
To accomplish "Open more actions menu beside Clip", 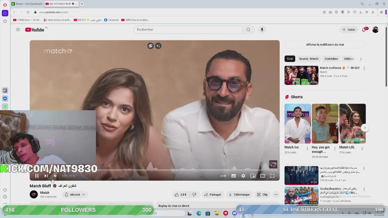I will click(276, 195).
